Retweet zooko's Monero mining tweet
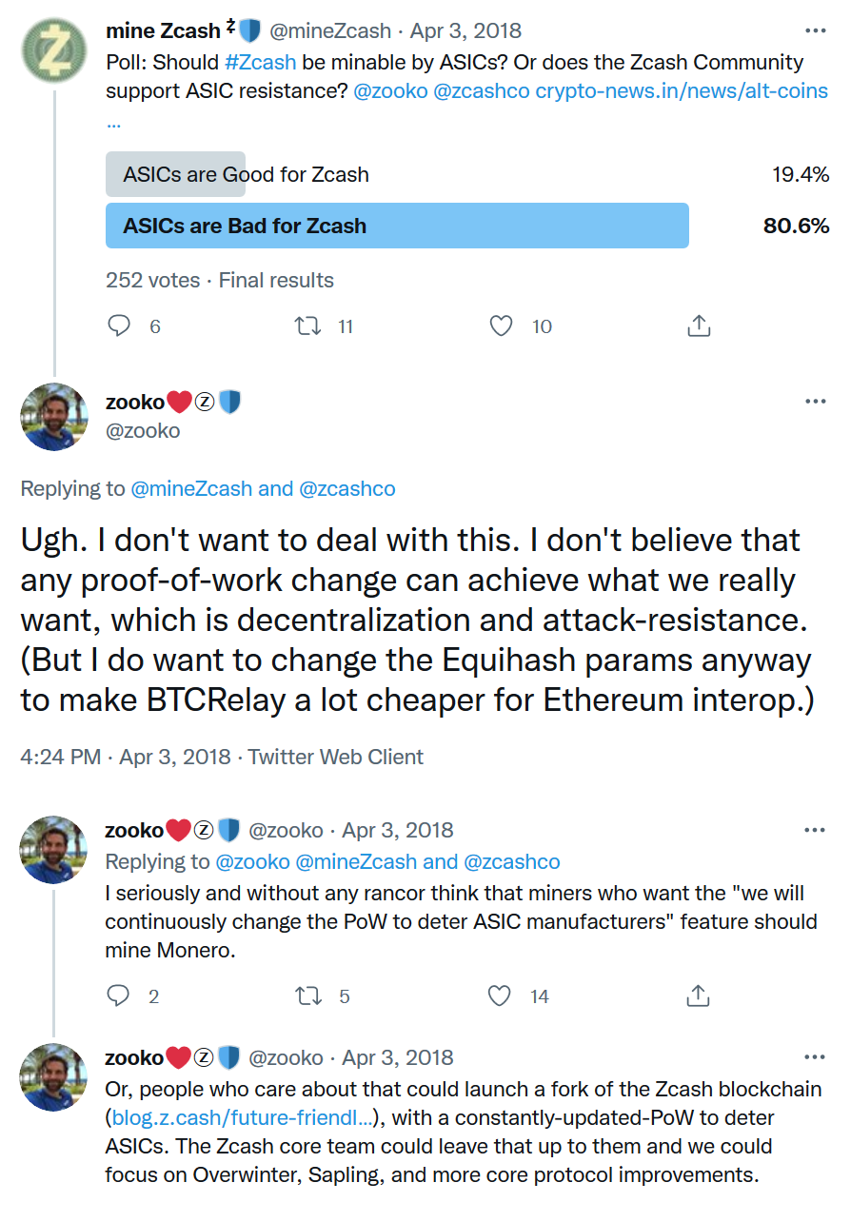 click(x=307, y=996)
